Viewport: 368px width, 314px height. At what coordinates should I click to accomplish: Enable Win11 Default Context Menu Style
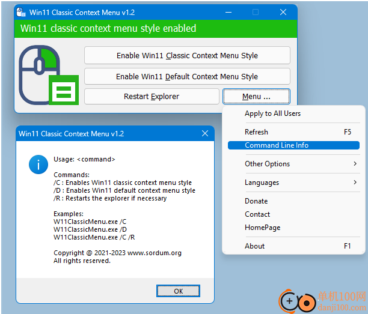187,76
